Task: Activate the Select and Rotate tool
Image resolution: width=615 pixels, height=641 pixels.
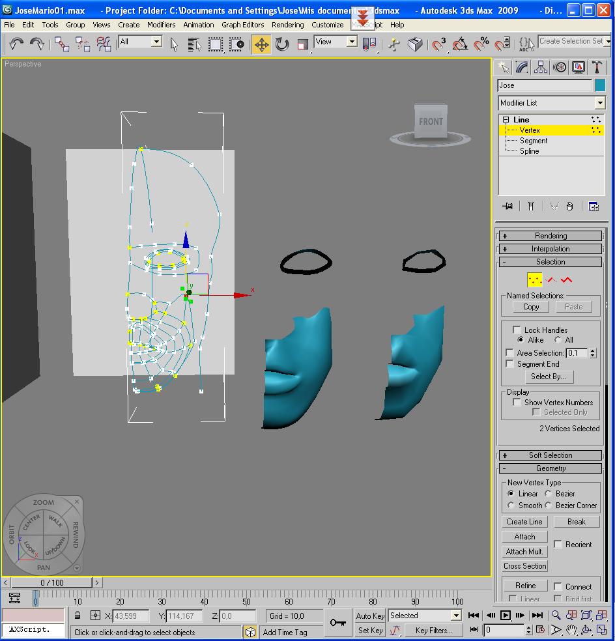Action: [x=282, y=44]
